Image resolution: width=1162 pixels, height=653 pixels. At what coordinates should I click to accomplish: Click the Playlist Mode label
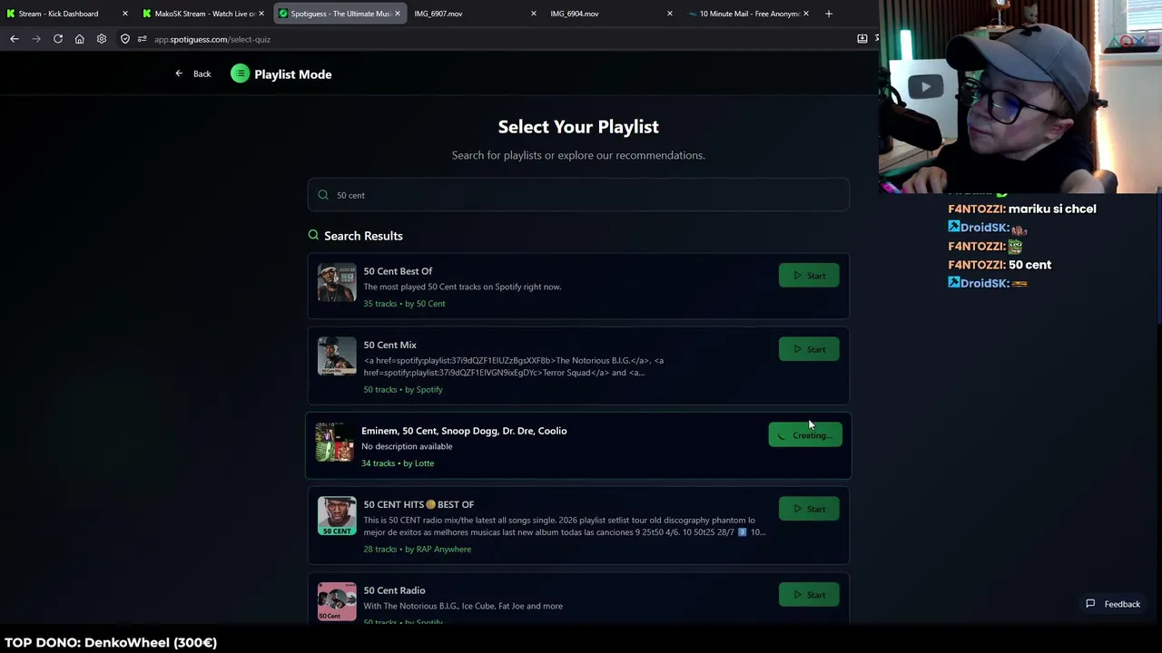293,74
